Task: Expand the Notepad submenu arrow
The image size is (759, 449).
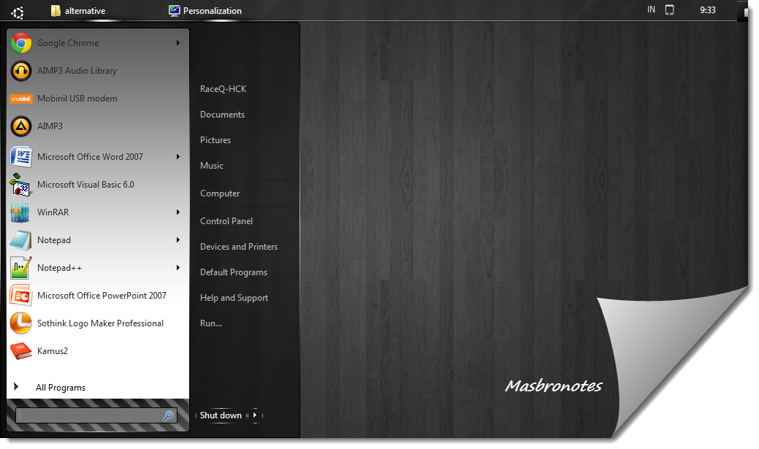Action: tap(178, 239)
